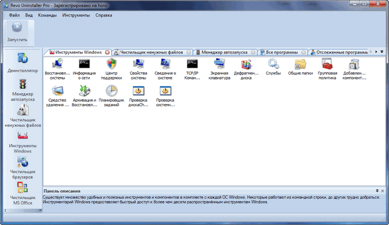Pin the Панель описания panel
This screenshot has width=389, height=225.
377,191
